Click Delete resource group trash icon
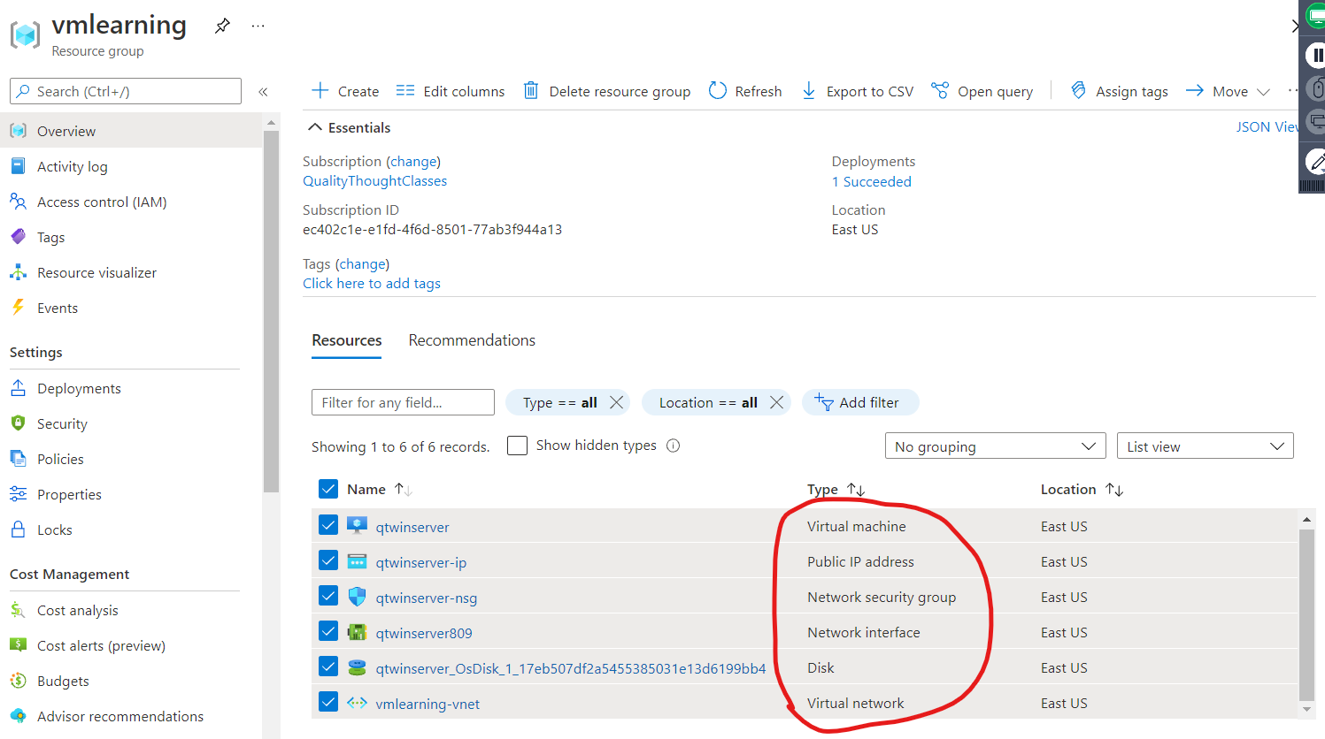The width and height of the screenshot is (1325, 739). (531, 90)
